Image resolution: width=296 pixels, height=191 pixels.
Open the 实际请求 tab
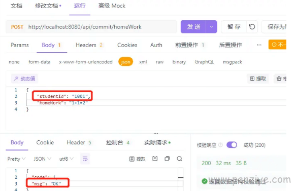pos(157,142)
